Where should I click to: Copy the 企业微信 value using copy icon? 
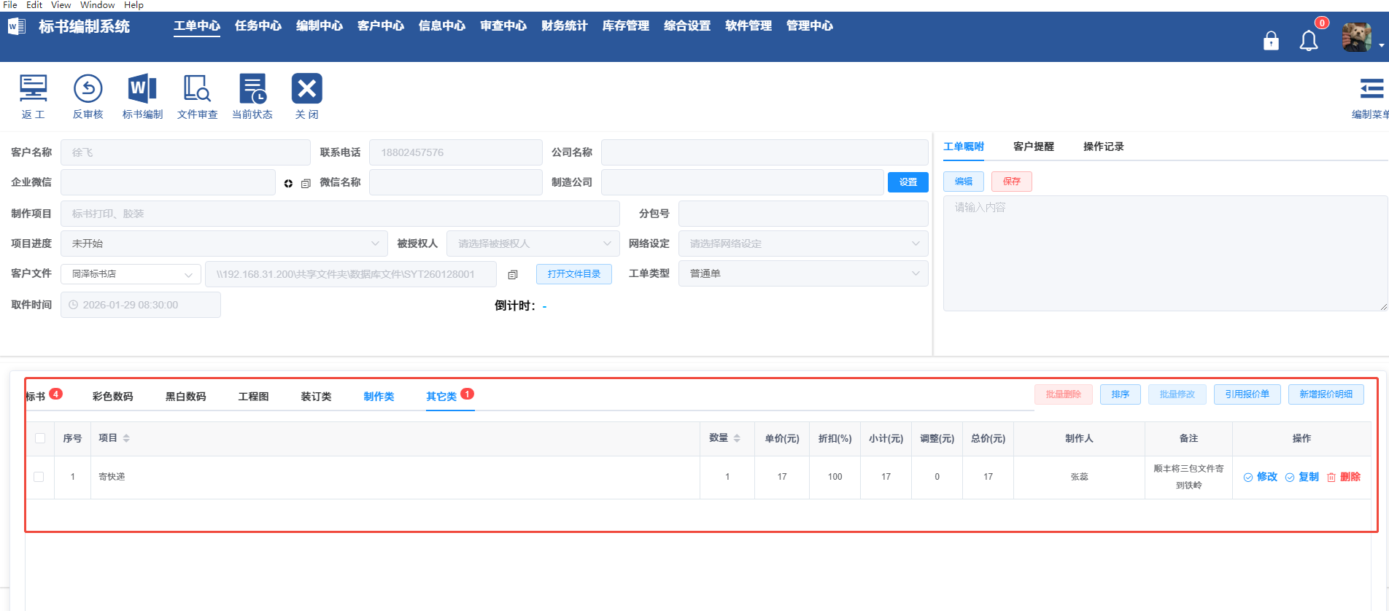pyautogui.click(x=306, y=183)
